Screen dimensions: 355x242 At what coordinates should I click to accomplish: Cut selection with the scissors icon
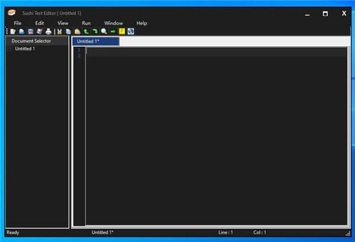coord(60,31)
